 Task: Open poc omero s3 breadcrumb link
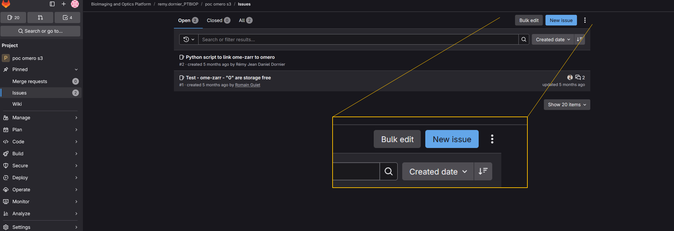218,4
